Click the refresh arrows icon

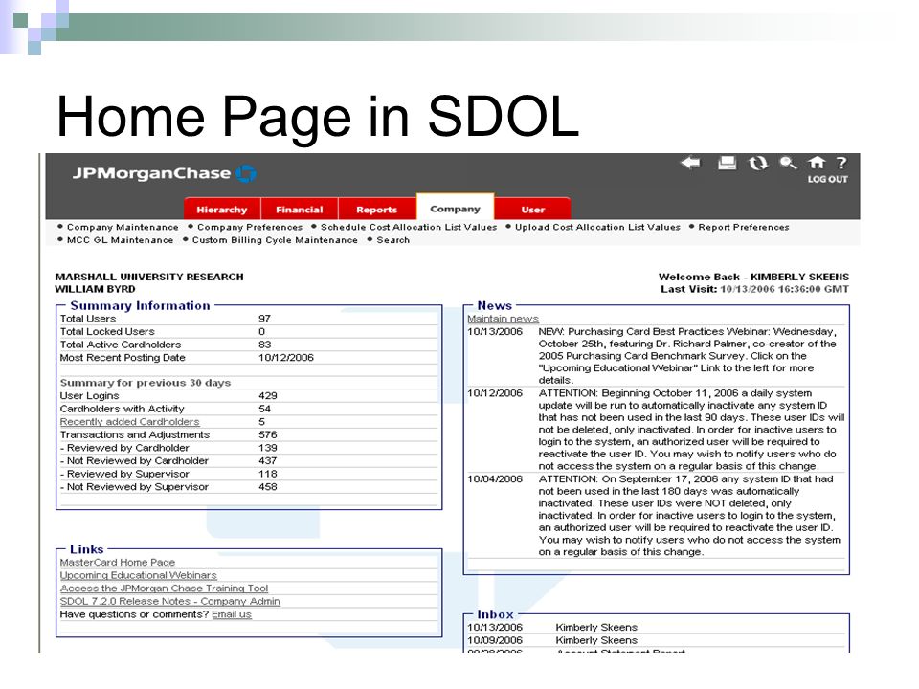[758, 163]
